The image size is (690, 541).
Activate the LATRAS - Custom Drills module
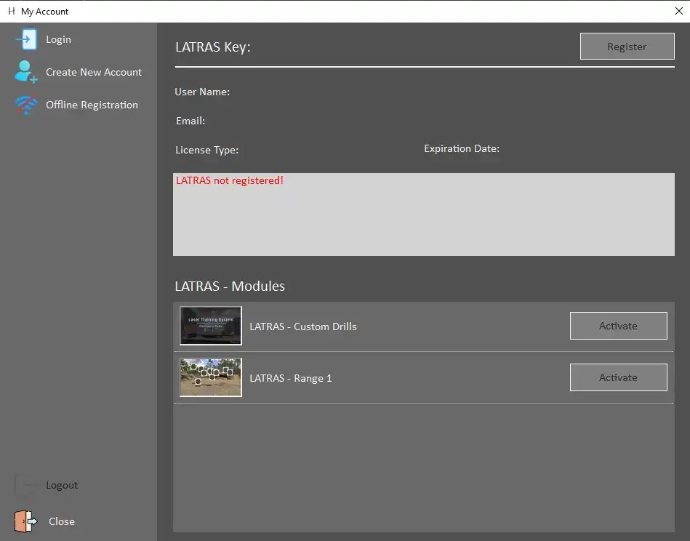coord(618,326)
